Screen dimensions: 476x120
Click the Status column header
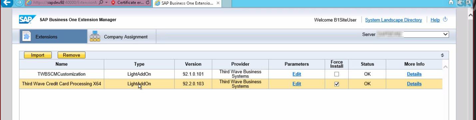point(367,64)
